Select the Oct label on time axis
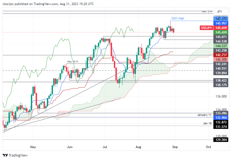The image size is (232, 160). point(209,147)
